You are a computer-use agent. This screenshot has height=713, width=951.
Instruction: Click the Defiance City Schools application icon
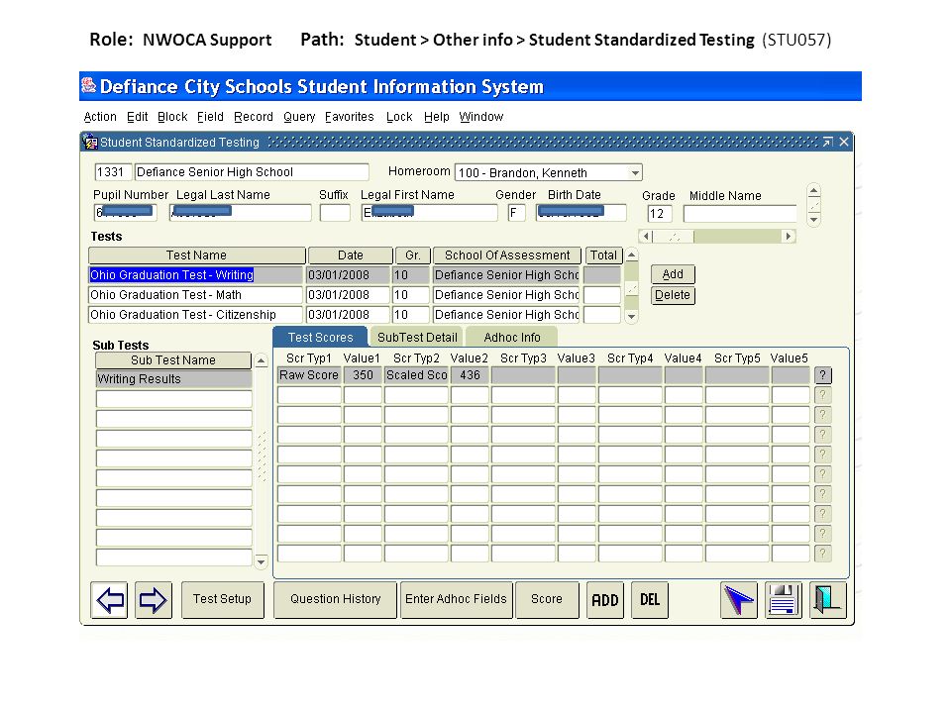click(x=88, y=85)
